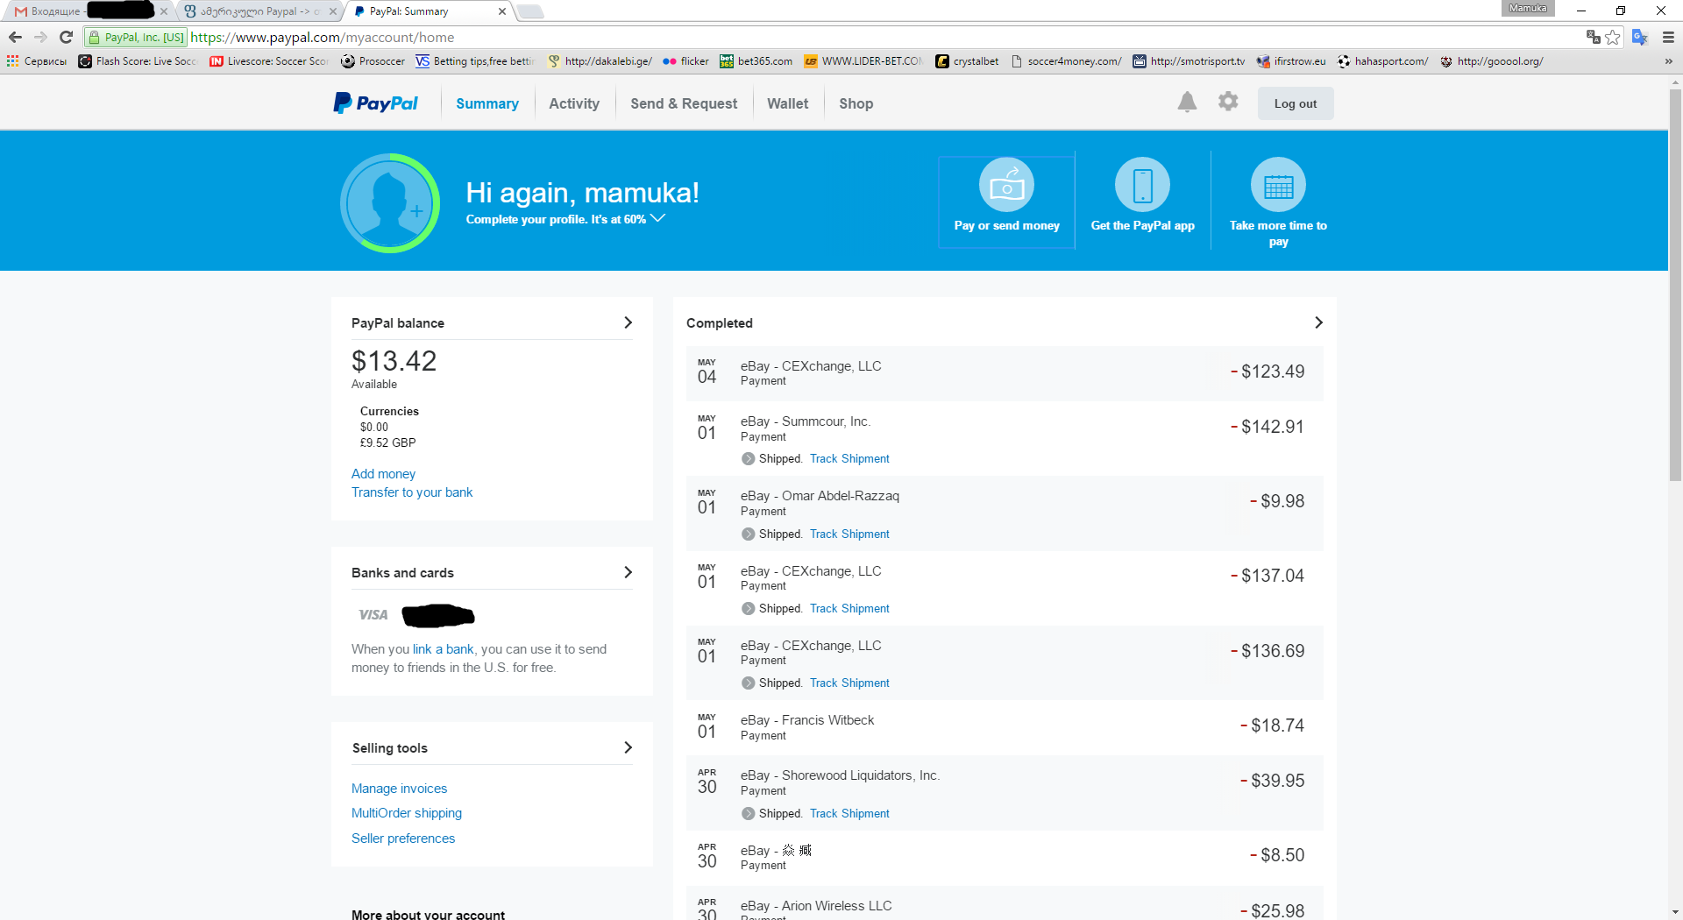Click the translate page icon in address bar

tap(1593, 37)
